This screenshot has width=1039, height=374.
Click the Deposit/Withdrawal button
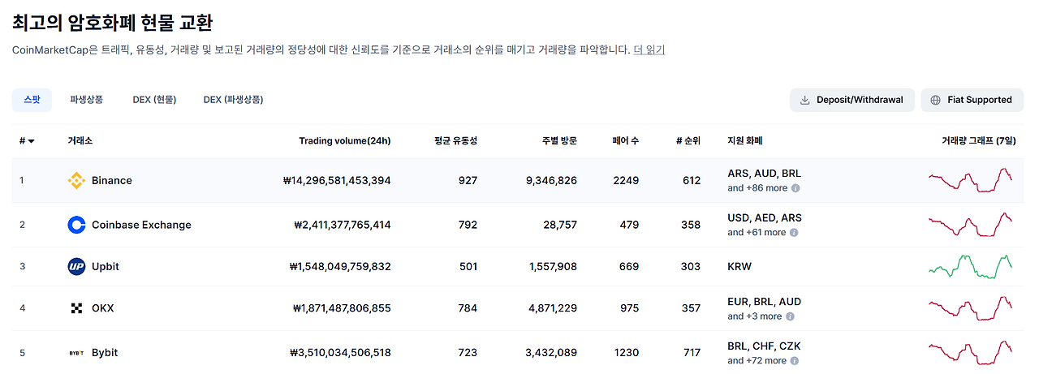coord(851,100)
